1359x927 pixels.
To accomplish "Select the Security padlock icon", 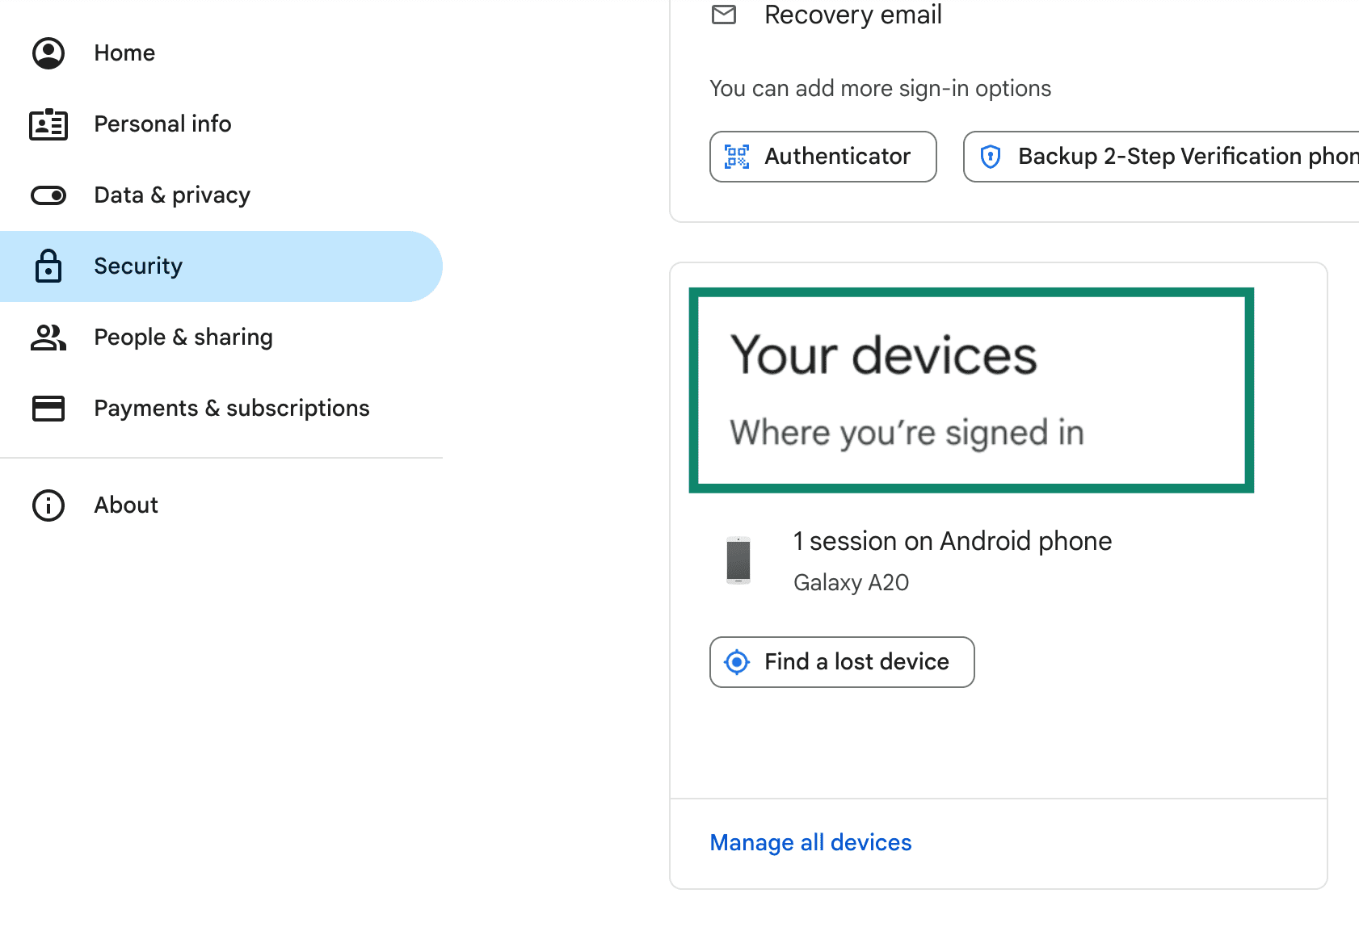I will (48, 266).
